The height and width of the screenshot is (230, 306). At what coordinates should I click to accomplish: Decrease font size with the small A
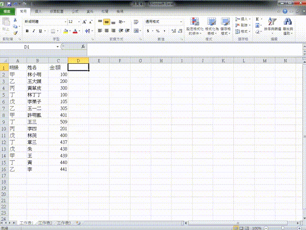pyautogui.click(x=90, y=22)
